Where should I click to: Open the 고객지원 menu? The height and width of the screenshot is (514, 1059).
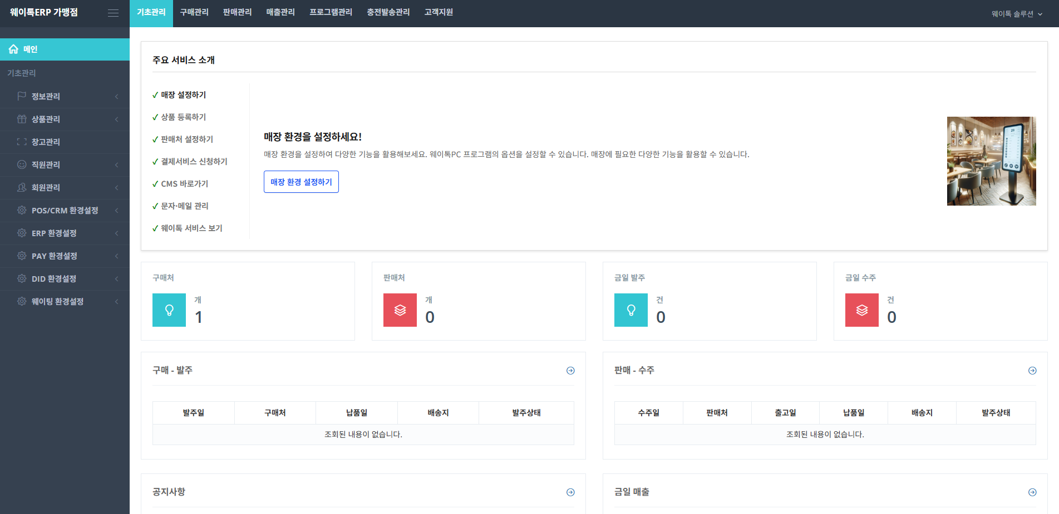439,12
